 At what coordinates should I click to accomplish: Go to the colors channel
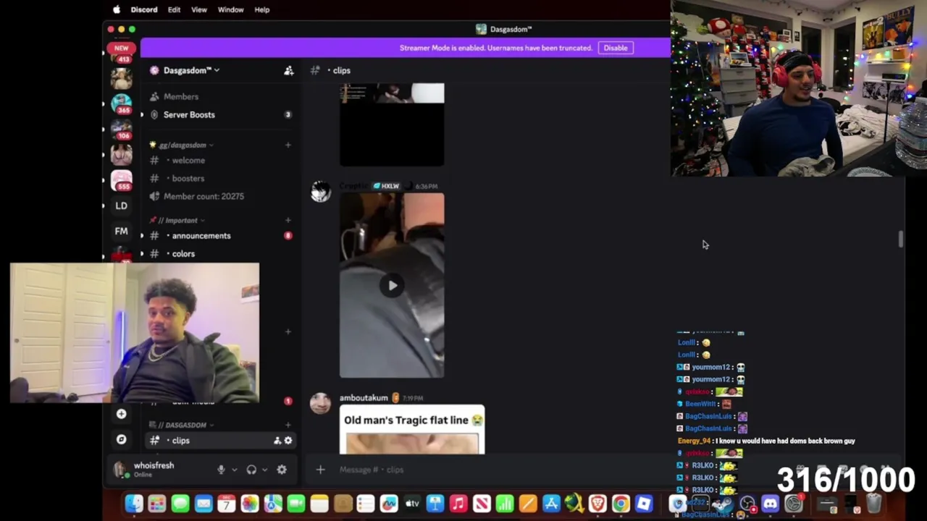[220, 254]
